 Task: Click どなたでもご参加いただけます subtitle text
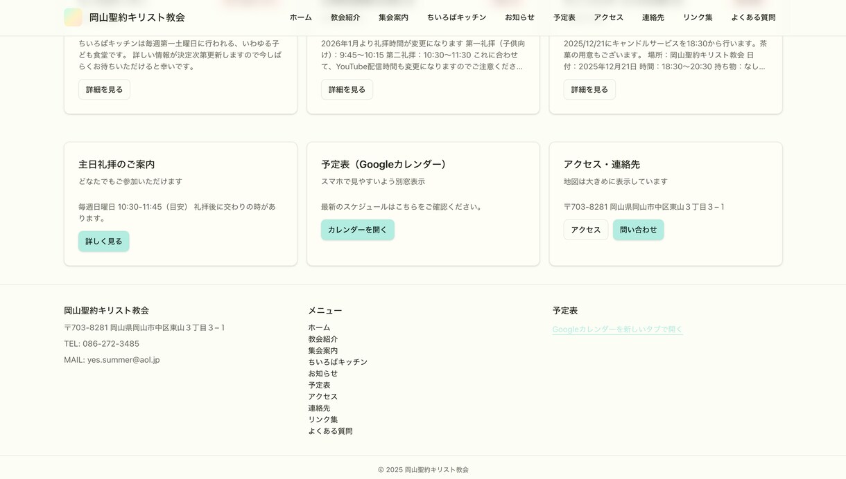pos(130,181)
